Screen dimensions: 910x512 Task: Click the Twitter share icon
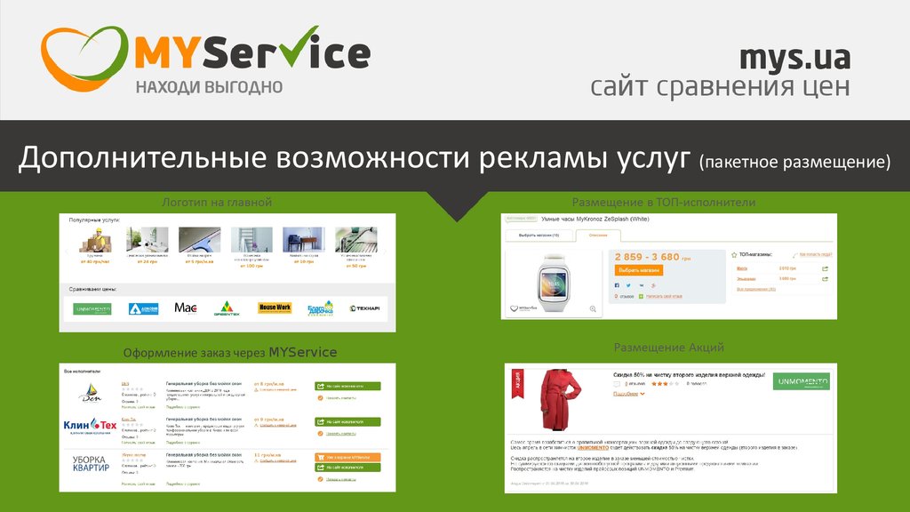(628, 285)
